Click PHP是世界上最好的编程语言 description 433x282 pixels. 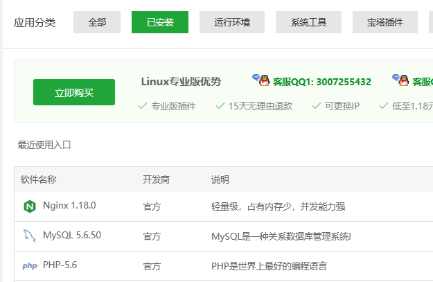tap(269, 266)
